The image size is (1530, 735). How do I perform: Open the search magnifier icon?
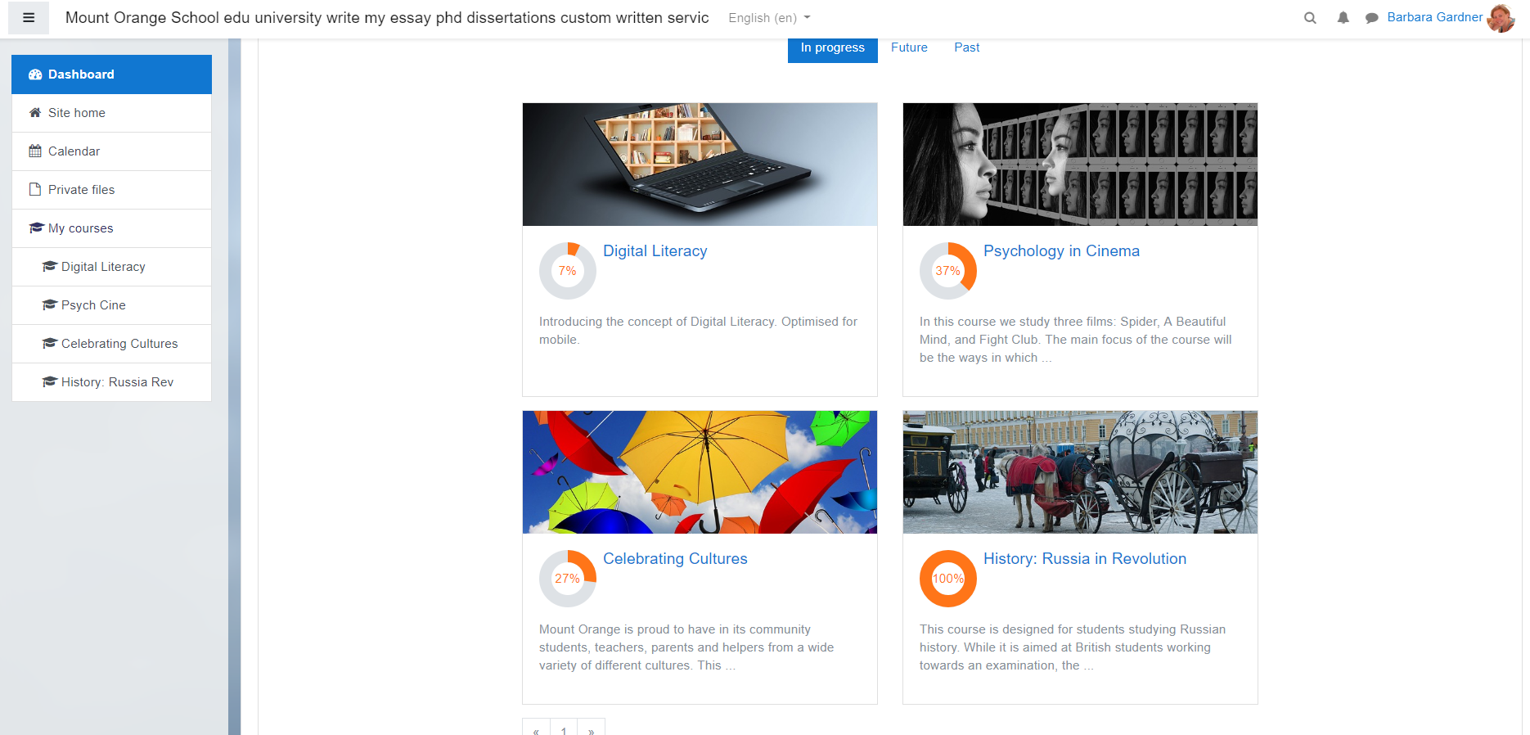(x=1310, y=18)
